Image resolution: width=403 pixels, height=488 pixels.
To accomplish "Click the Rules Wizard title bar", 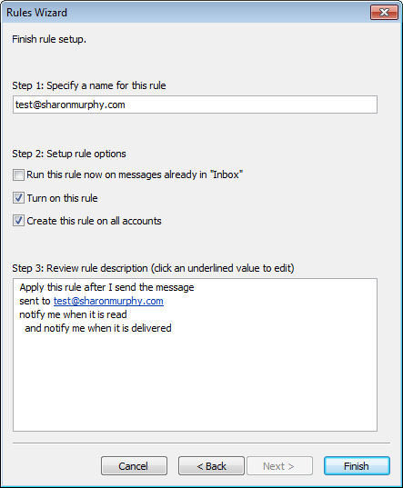I will [186, 13].
